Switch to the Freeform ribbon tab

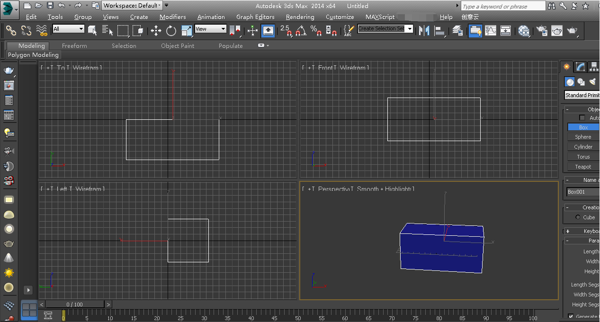(x=74, y=46)
